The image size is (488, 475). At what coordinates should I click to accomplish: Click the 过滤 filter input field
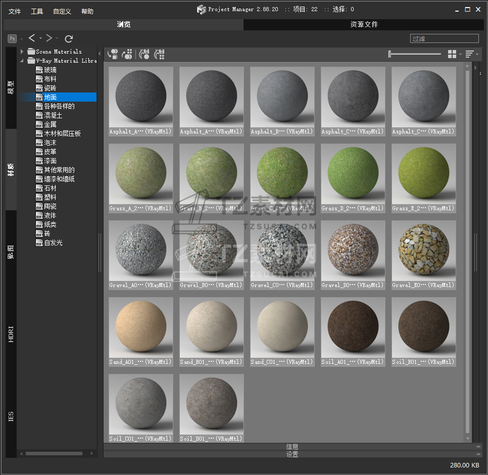pyautogui.click(x=444, y=38)
